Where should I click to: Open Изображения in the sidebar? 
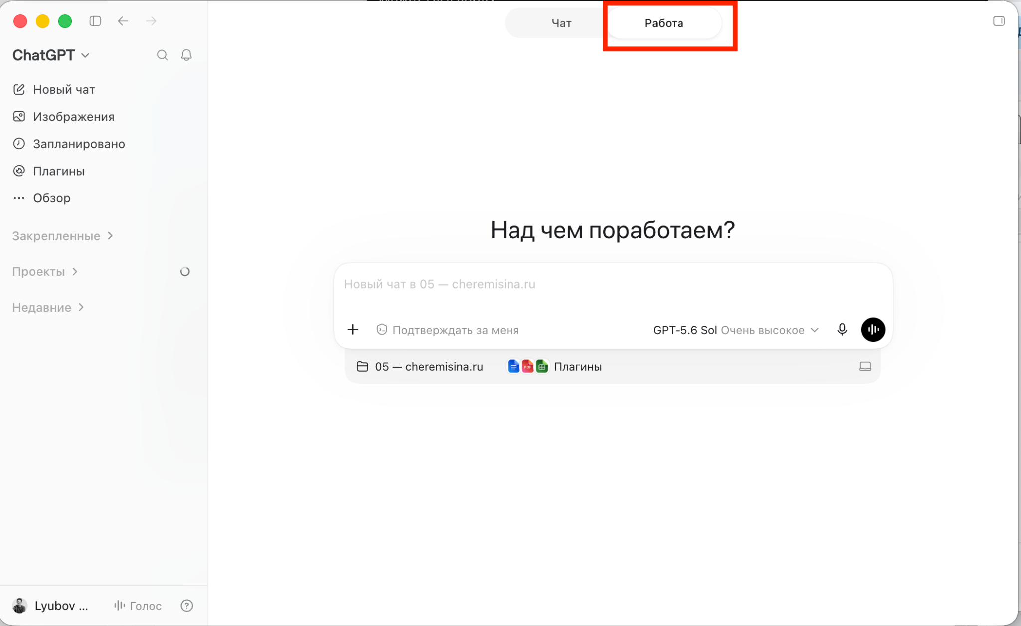tap(63, 116)
